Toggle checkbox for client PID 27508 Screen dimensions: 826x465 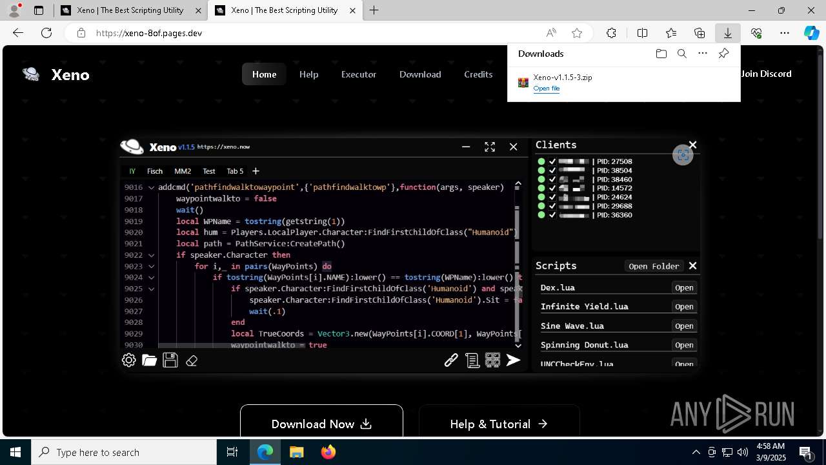click(552, 161)
